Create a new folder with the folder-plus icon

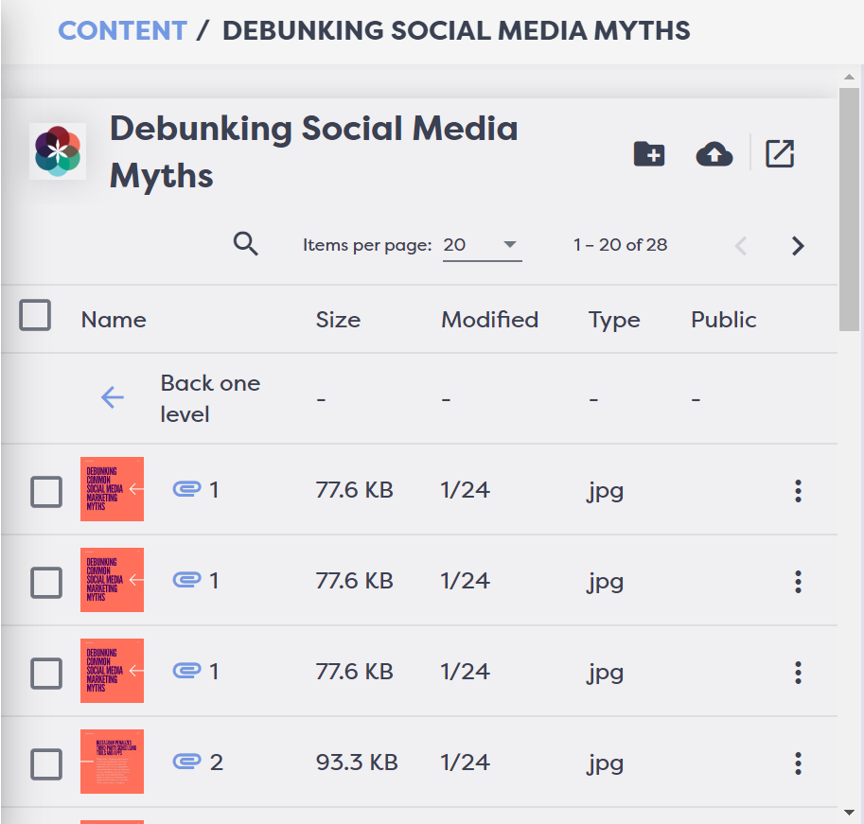(x=649, y=153)
